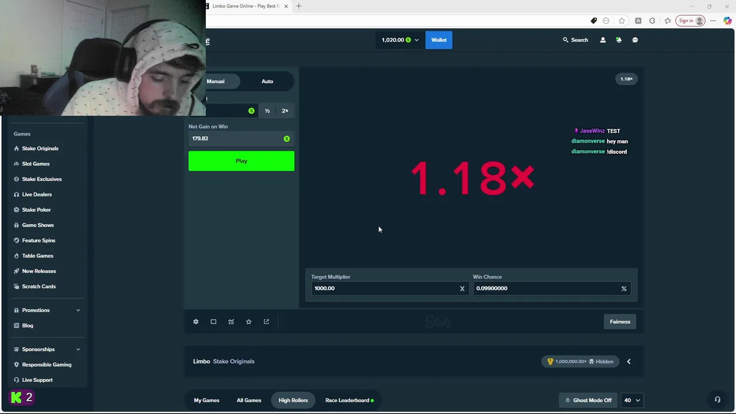The image size is (736, 414).
Task: Collapse game info arrow next to Hidden
Action: (x=628, y=362)
